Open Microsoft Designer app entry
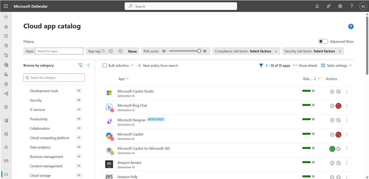Image resolution: width=369 pixels, height=179 pixels. coord(132,120)
